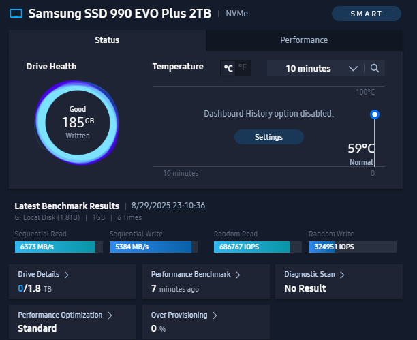The height and width of the screenshot is (340, 417).
Task: Click chevron next to Over Provisioning
Action: (x=215, y=315)
